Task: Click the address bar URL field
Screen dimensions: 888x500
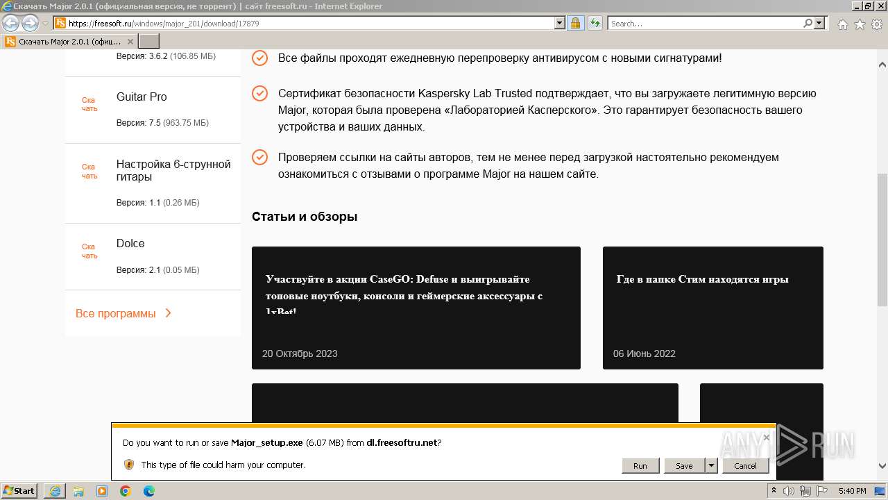Action: [311, 23]
